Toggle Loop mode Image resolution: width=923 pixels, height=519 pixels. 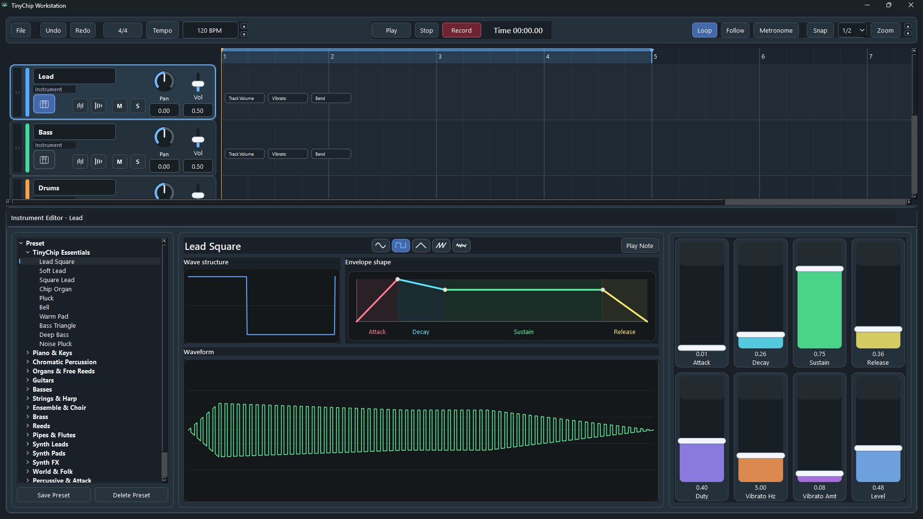coord(704,30)
